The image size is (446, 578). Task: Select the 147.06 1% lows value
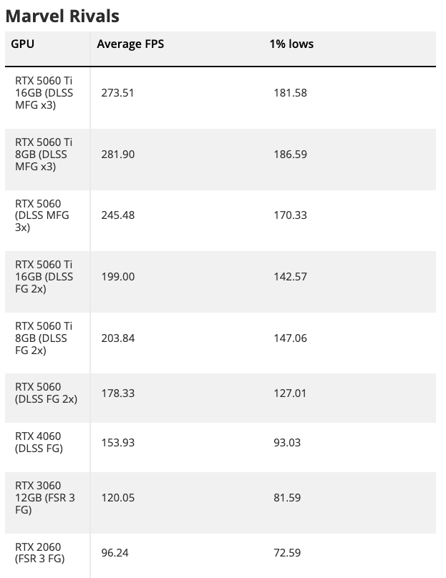(290, 338)
